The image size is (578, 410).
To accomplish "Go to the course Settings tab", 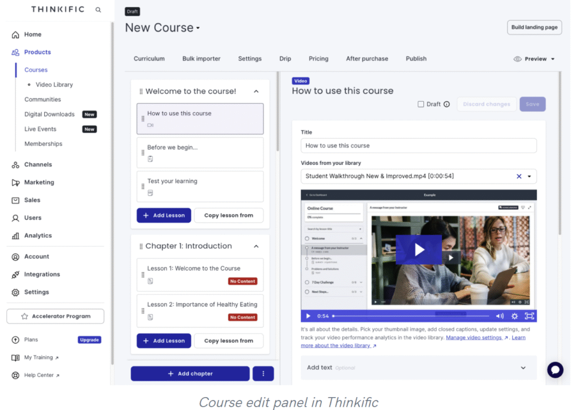I will click(x=249, y=59).
